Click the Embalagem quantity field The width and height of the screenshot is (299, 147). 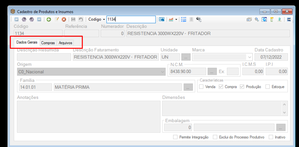click(178, 128)
